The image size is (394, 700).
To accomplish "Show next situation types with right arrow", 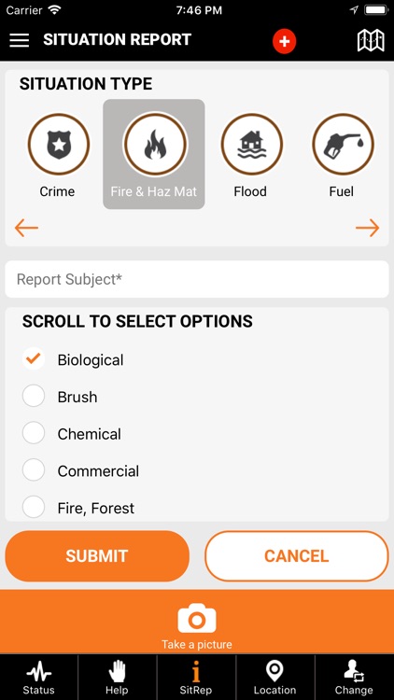I will tap(368, 228).
